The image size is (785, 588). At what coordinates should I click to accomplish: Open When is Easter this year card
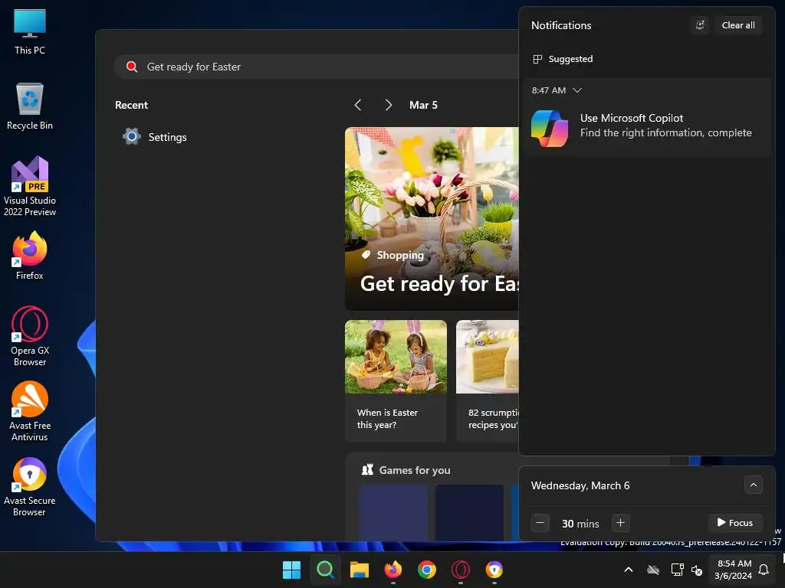[396, 381]
